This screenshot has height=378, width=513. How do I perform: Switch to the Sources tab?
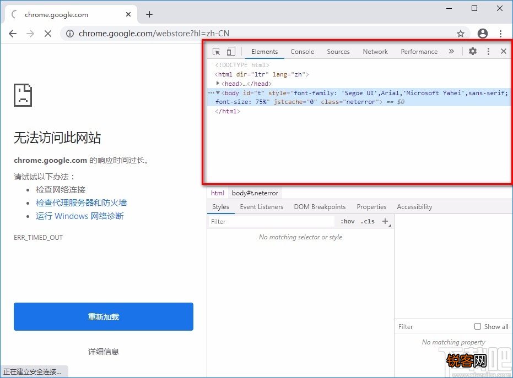tap(338, 52)
